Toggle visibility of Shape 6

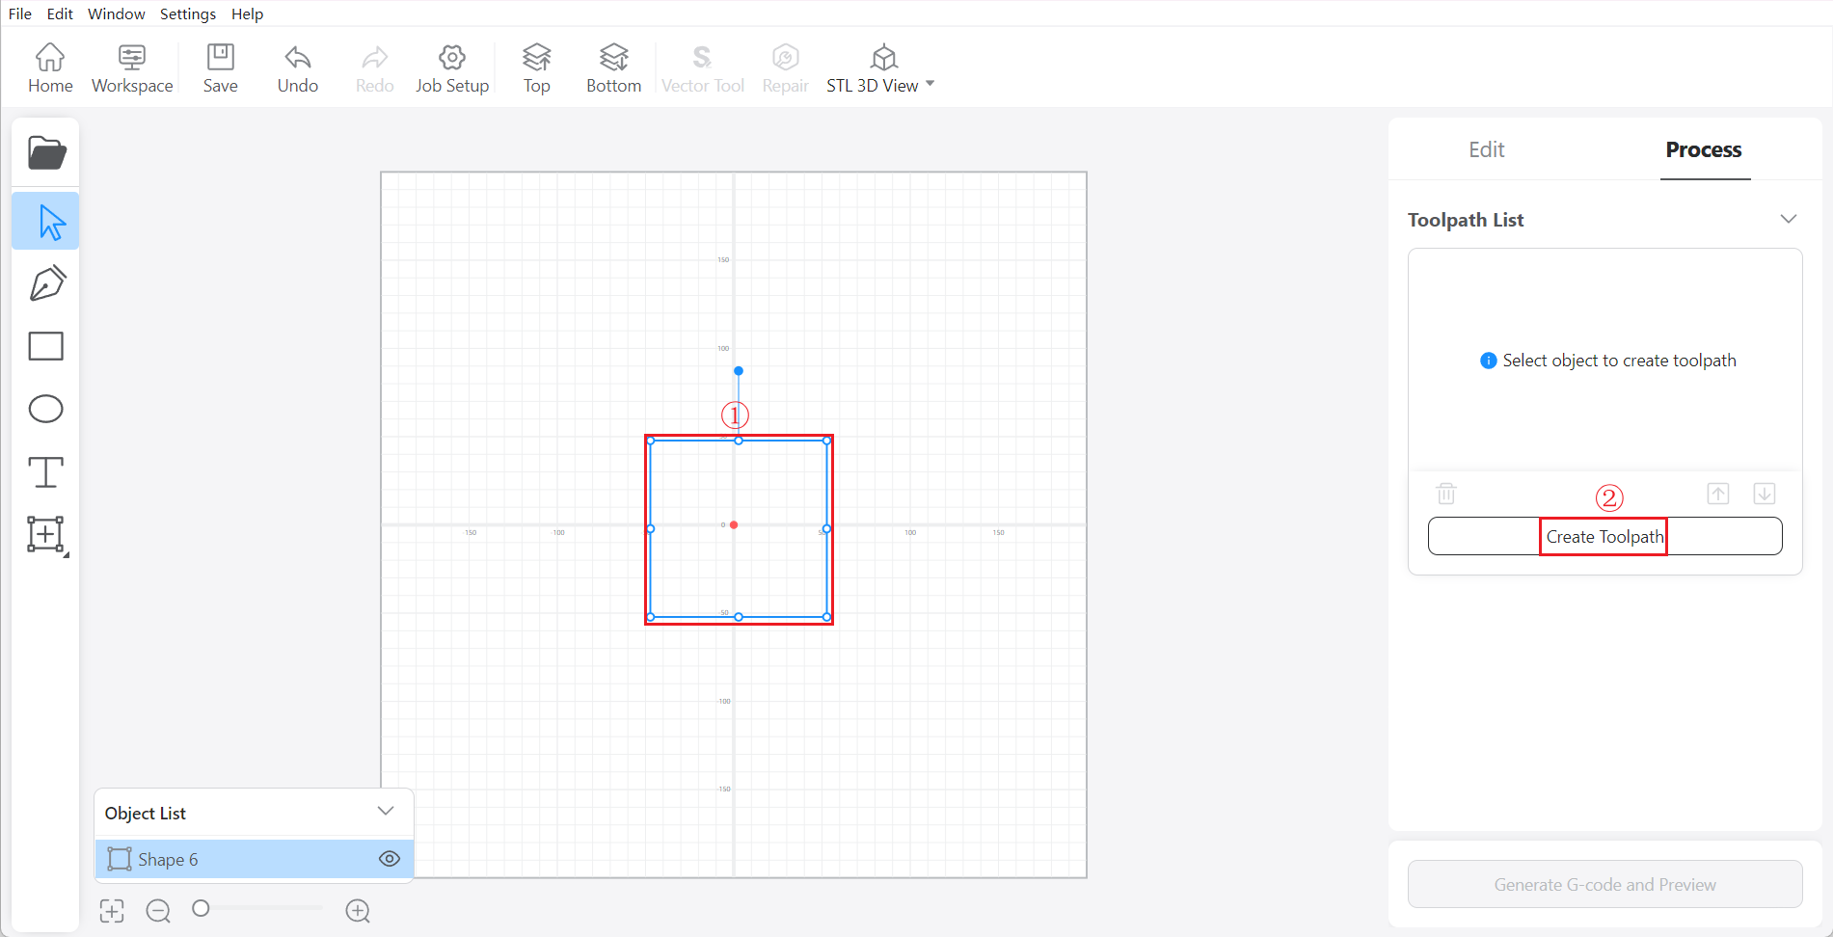point(390,859)
